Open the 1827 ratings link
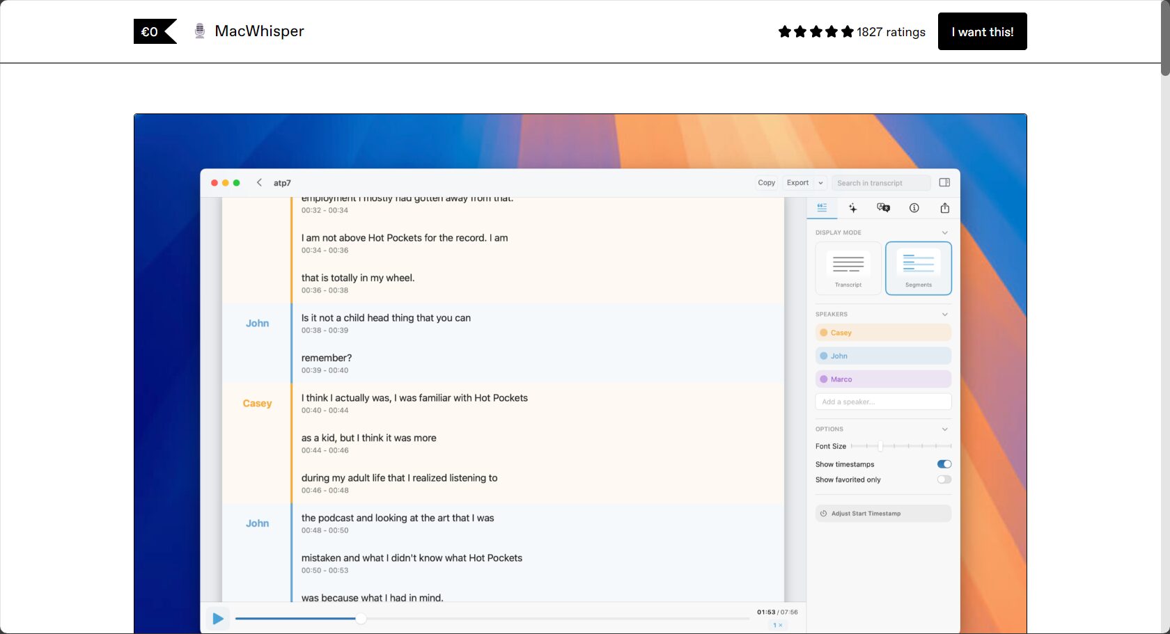The height and width of the screenshot is (634, 1170). click(x=891, y=32)
